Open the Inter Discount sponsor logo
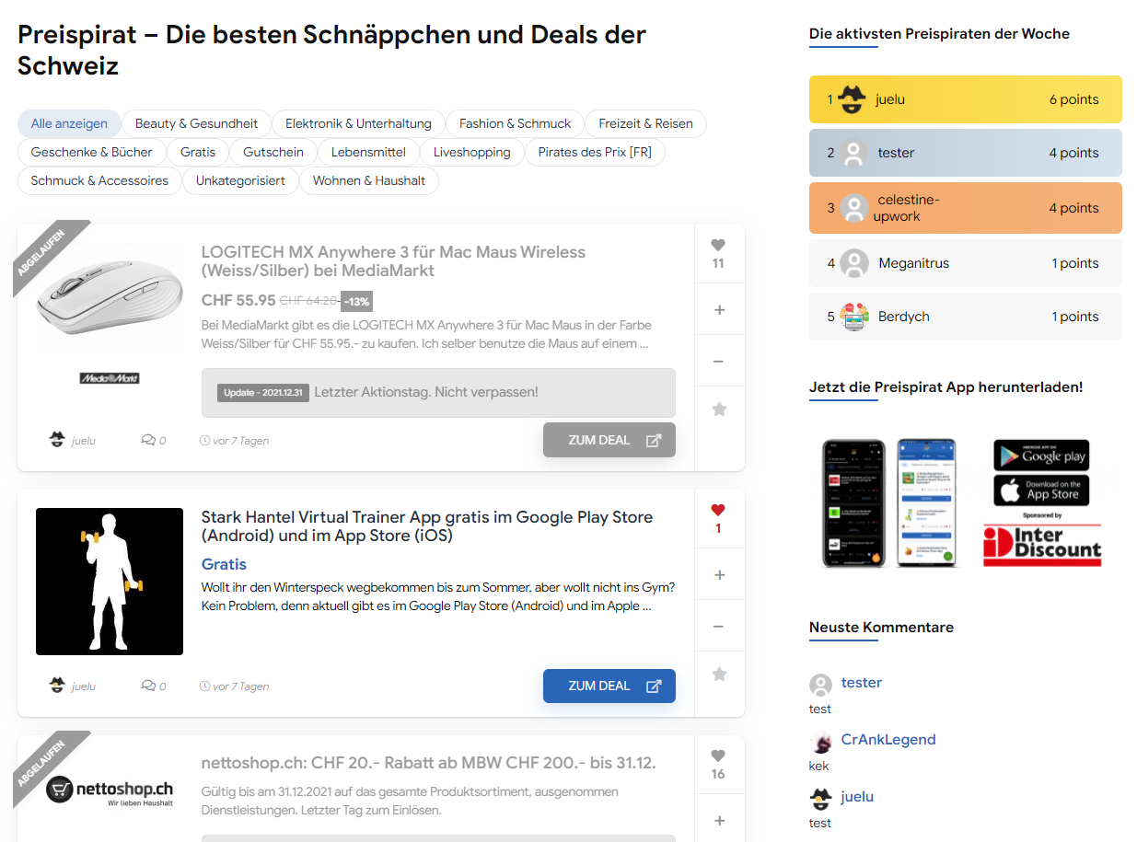1137x842 pixels. click(1041, 546)
